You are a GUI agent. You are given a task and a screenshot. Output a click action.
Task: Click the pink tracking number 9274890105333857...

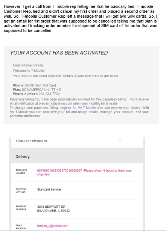[x=59, y=171]
